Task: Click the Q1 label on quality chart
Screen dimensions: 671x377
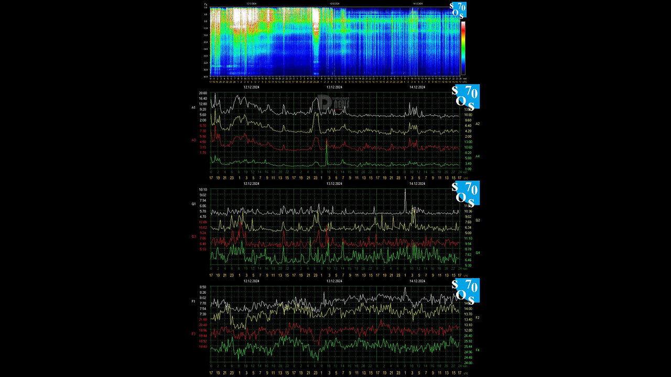Action: (193, 203)
